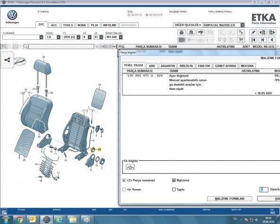Viewport: 280px width, 224px height.
Task: Select the MEKSIKA market tab
Action: click(247, 66)
